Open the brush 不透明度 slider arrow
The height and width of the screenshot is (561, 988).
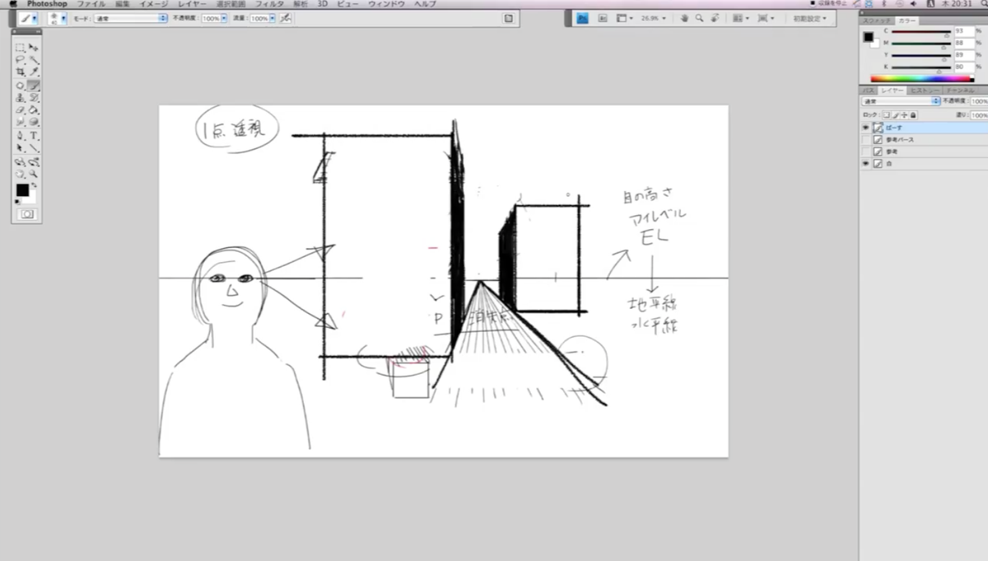[x=224, y=18]
